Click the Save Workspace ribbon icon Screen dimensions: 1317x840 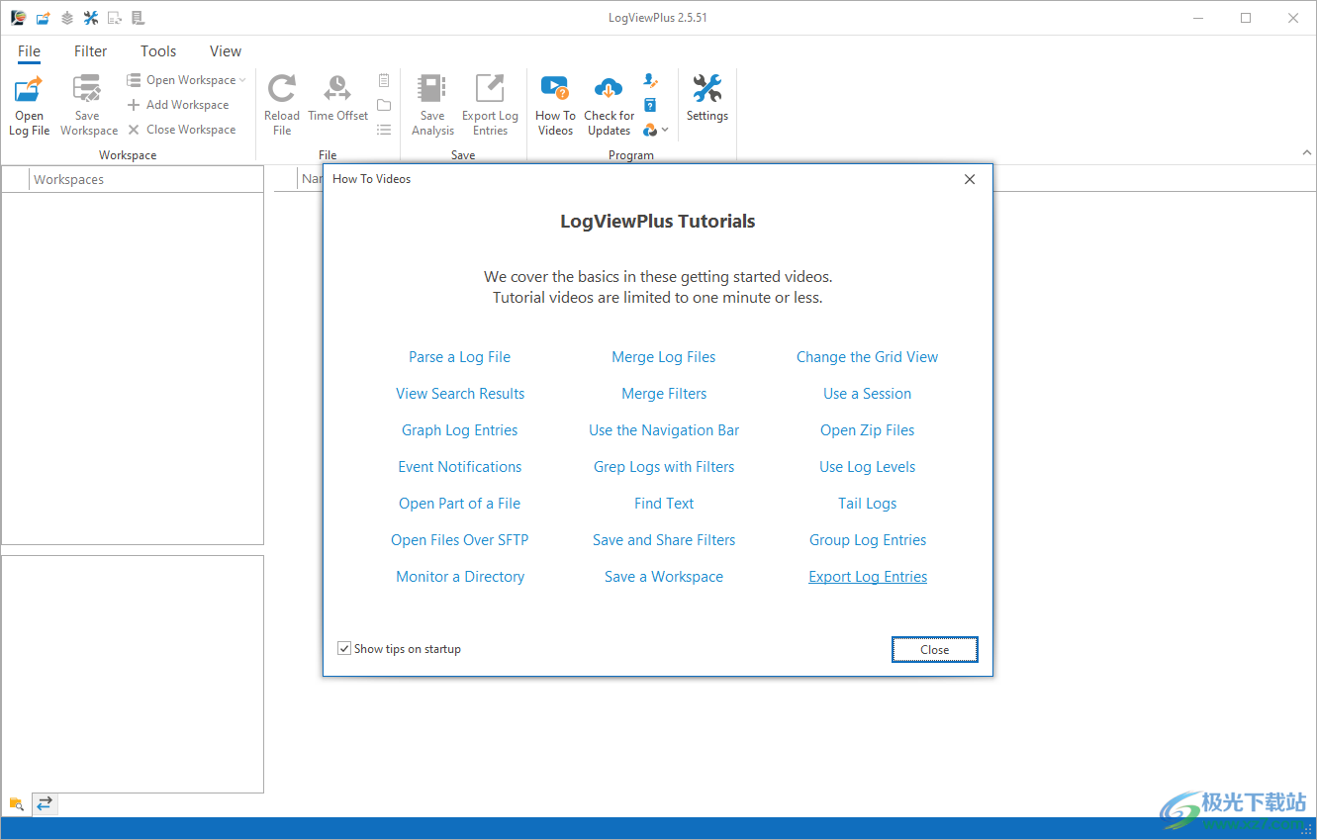87,90
